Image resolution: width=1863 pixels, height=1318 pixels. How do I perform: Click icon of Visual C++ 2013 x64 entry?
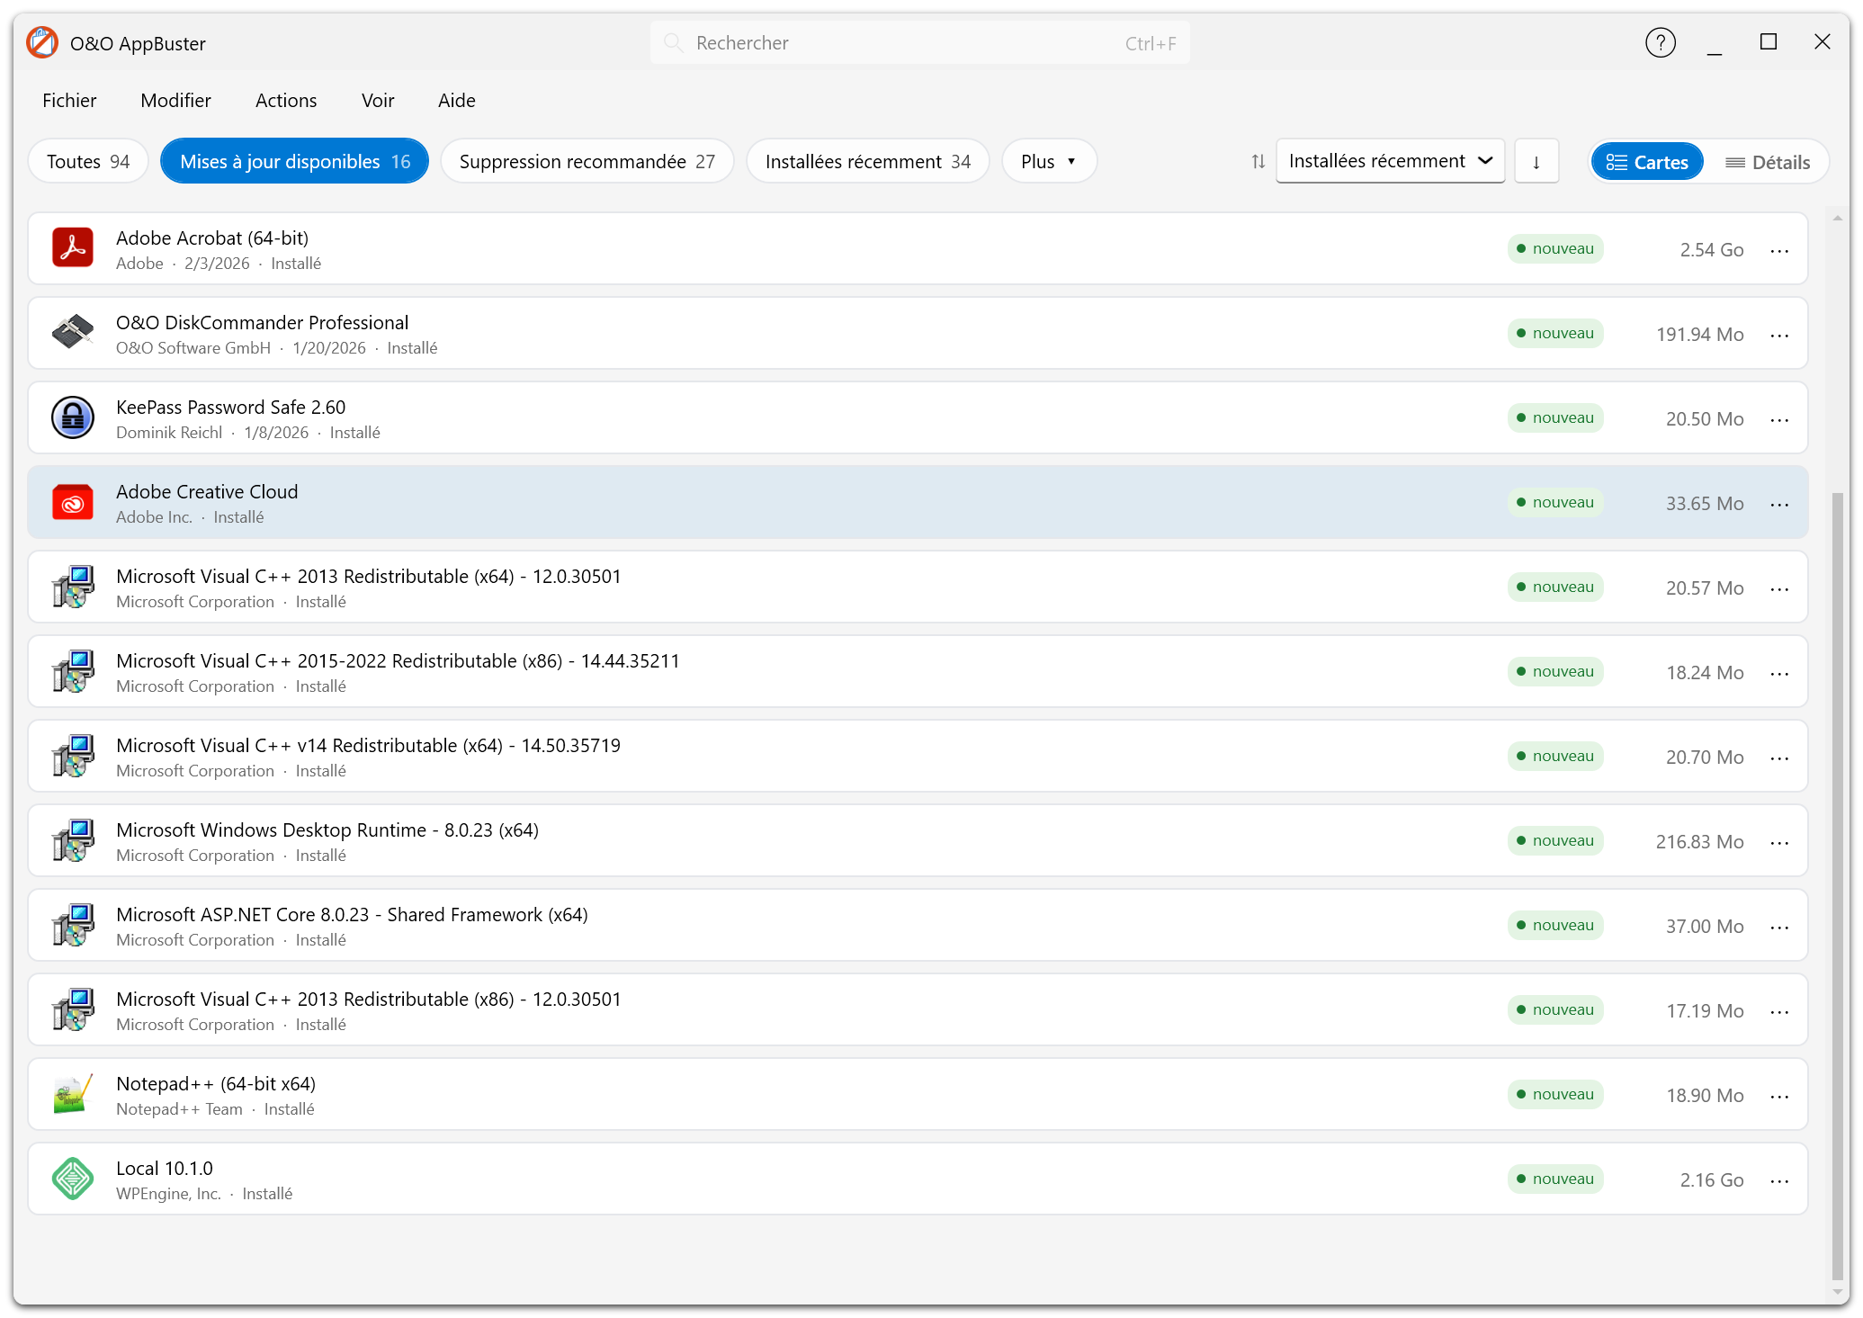click(73, 587)
